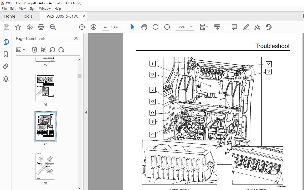Click the Stamp tool icon

(x=269, y=27)
